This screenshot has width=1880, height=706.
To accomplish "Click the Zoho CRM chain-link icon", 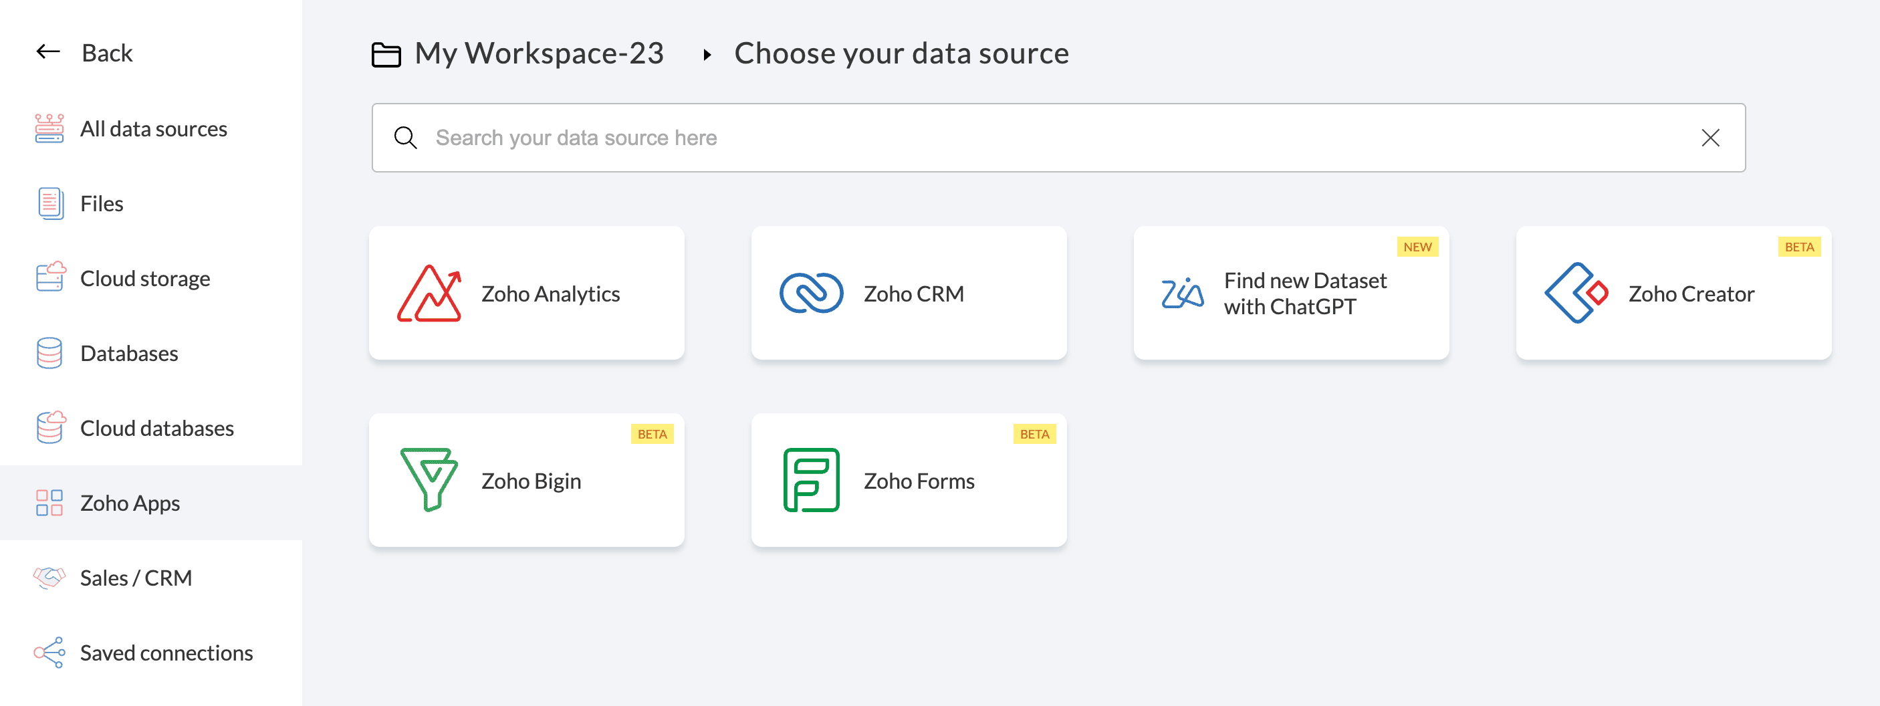I will [x=811, y=293].
